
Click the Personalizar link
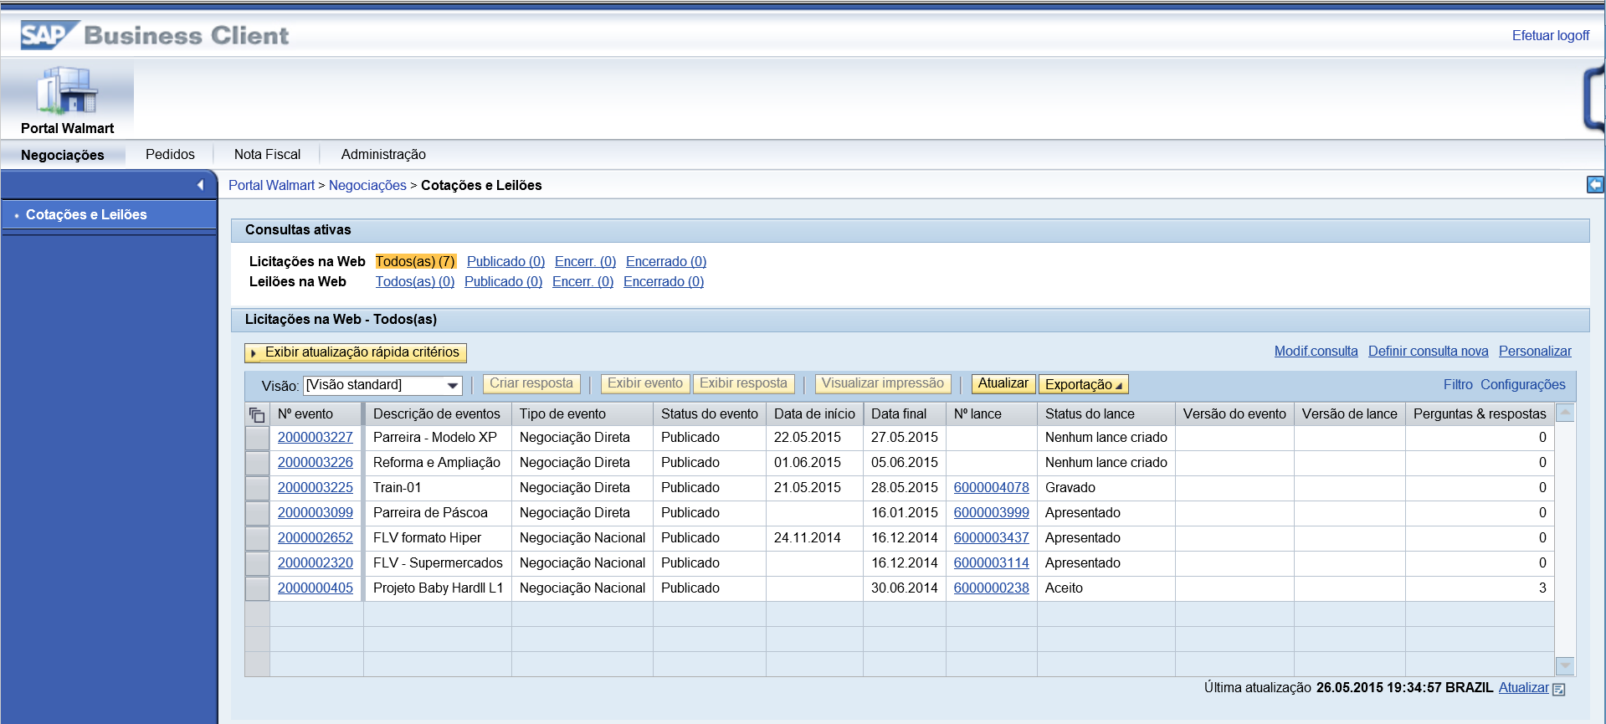(x=1535, y=351)
